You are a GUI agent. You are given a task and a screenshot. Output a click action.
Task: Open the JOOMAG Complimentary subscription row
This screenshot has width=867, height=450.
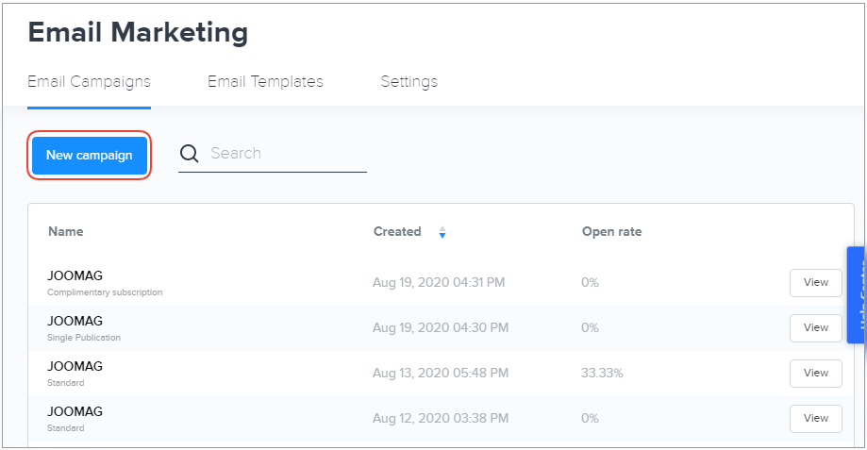(75, 275)
